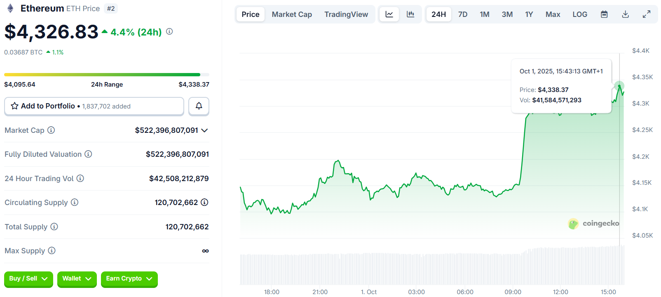
Task: Expand chart to fullscreen
Action: click(x=647, y=14)
